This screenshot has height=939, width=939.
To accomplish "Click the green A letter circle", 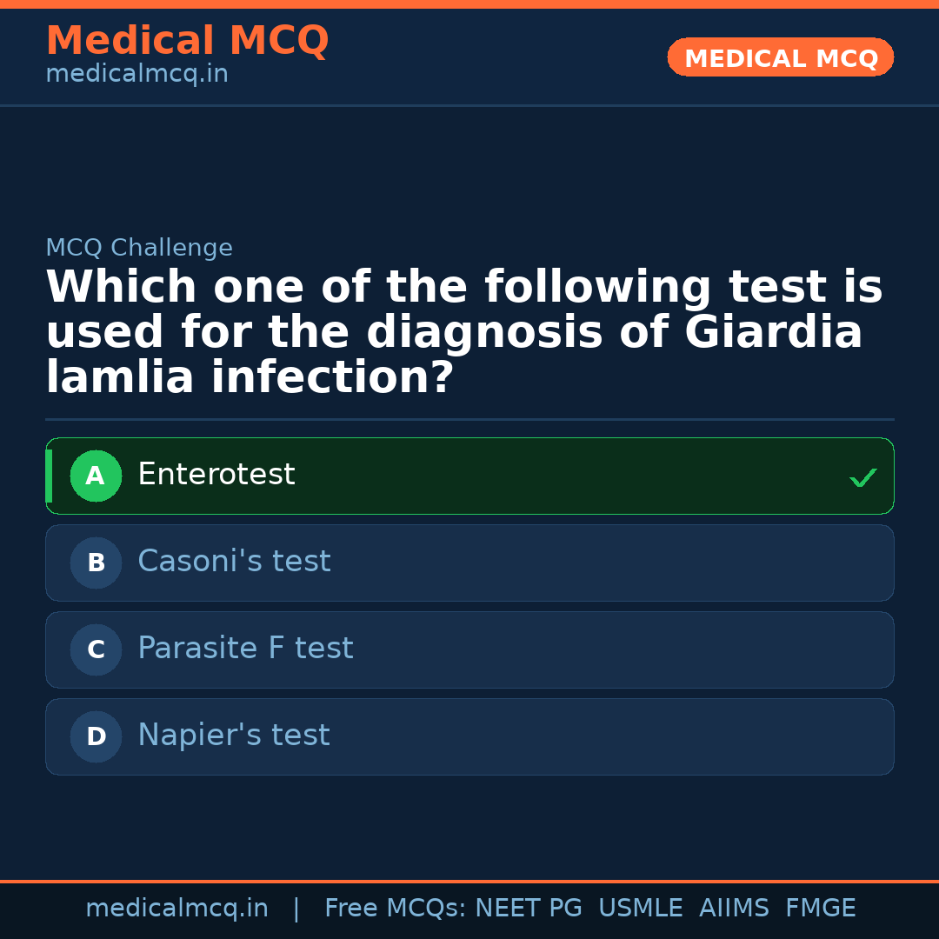I will coord(96,476).
